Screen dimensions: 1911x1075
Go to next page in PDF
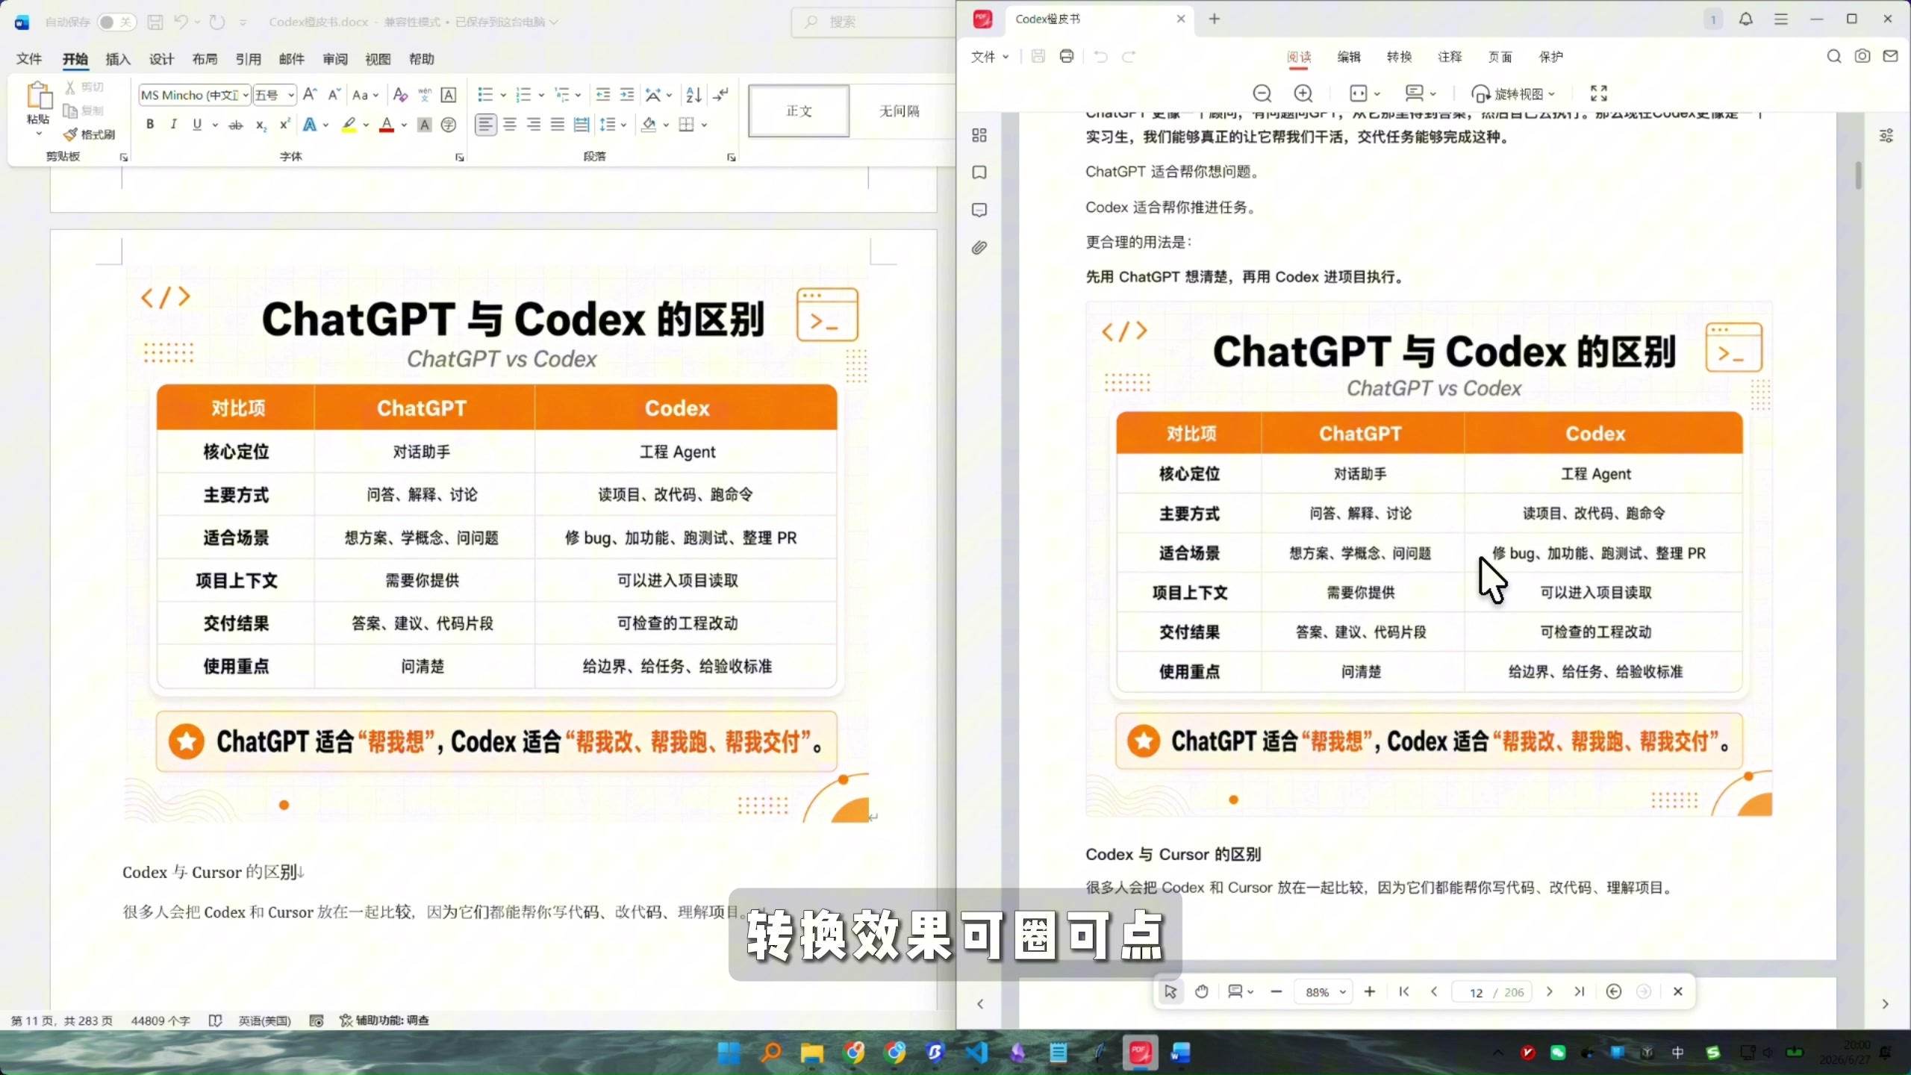1550,991
